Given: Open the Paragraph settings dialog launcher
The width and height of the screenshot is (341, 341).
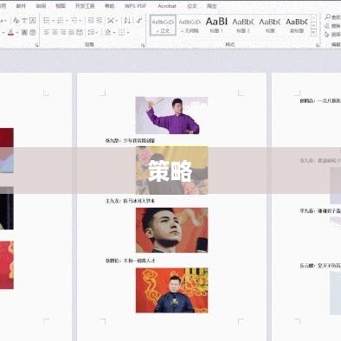Looking at the screenshot, I should [143, 45].
